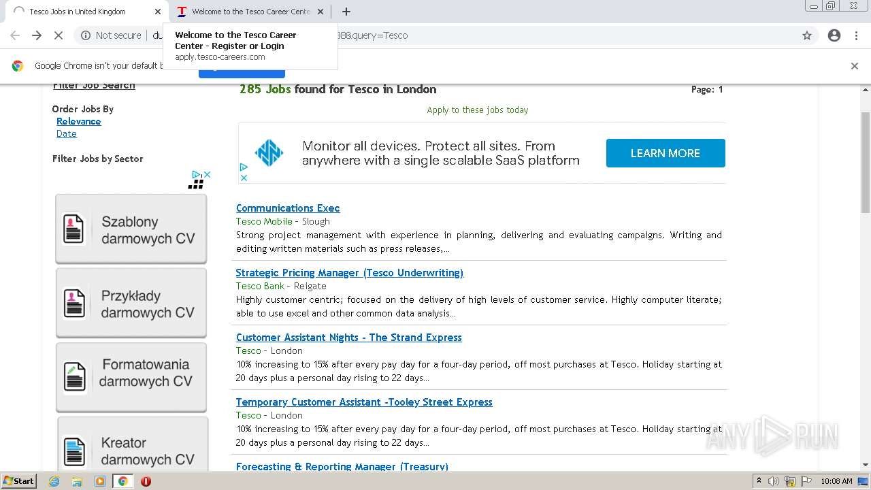Close the sidebar ad with X
This screenshot has width=871, height=490.
click(207, 175)
